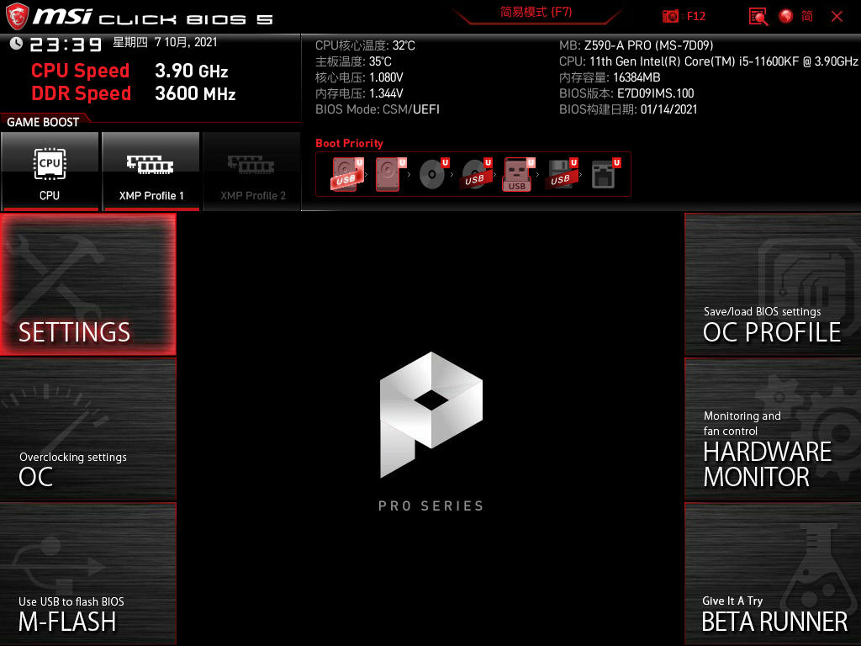Open HARDWARE MONITOR fan control
The width and height of the screenshot is (861, 646).
[x=772, y=429]
